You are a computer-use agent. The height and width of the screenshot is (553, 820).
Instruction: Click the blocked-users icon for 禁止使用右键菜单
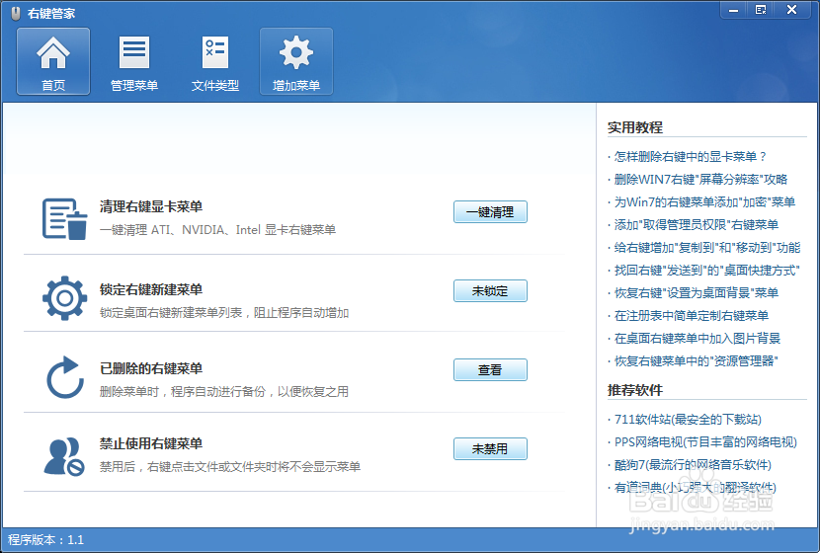click(65, 456)
